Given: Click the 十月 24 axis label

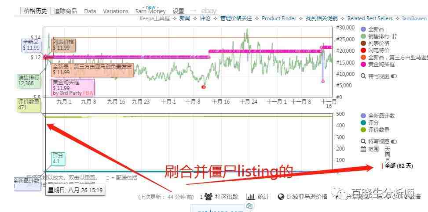Looking at the screenshot, I should 249,102.
